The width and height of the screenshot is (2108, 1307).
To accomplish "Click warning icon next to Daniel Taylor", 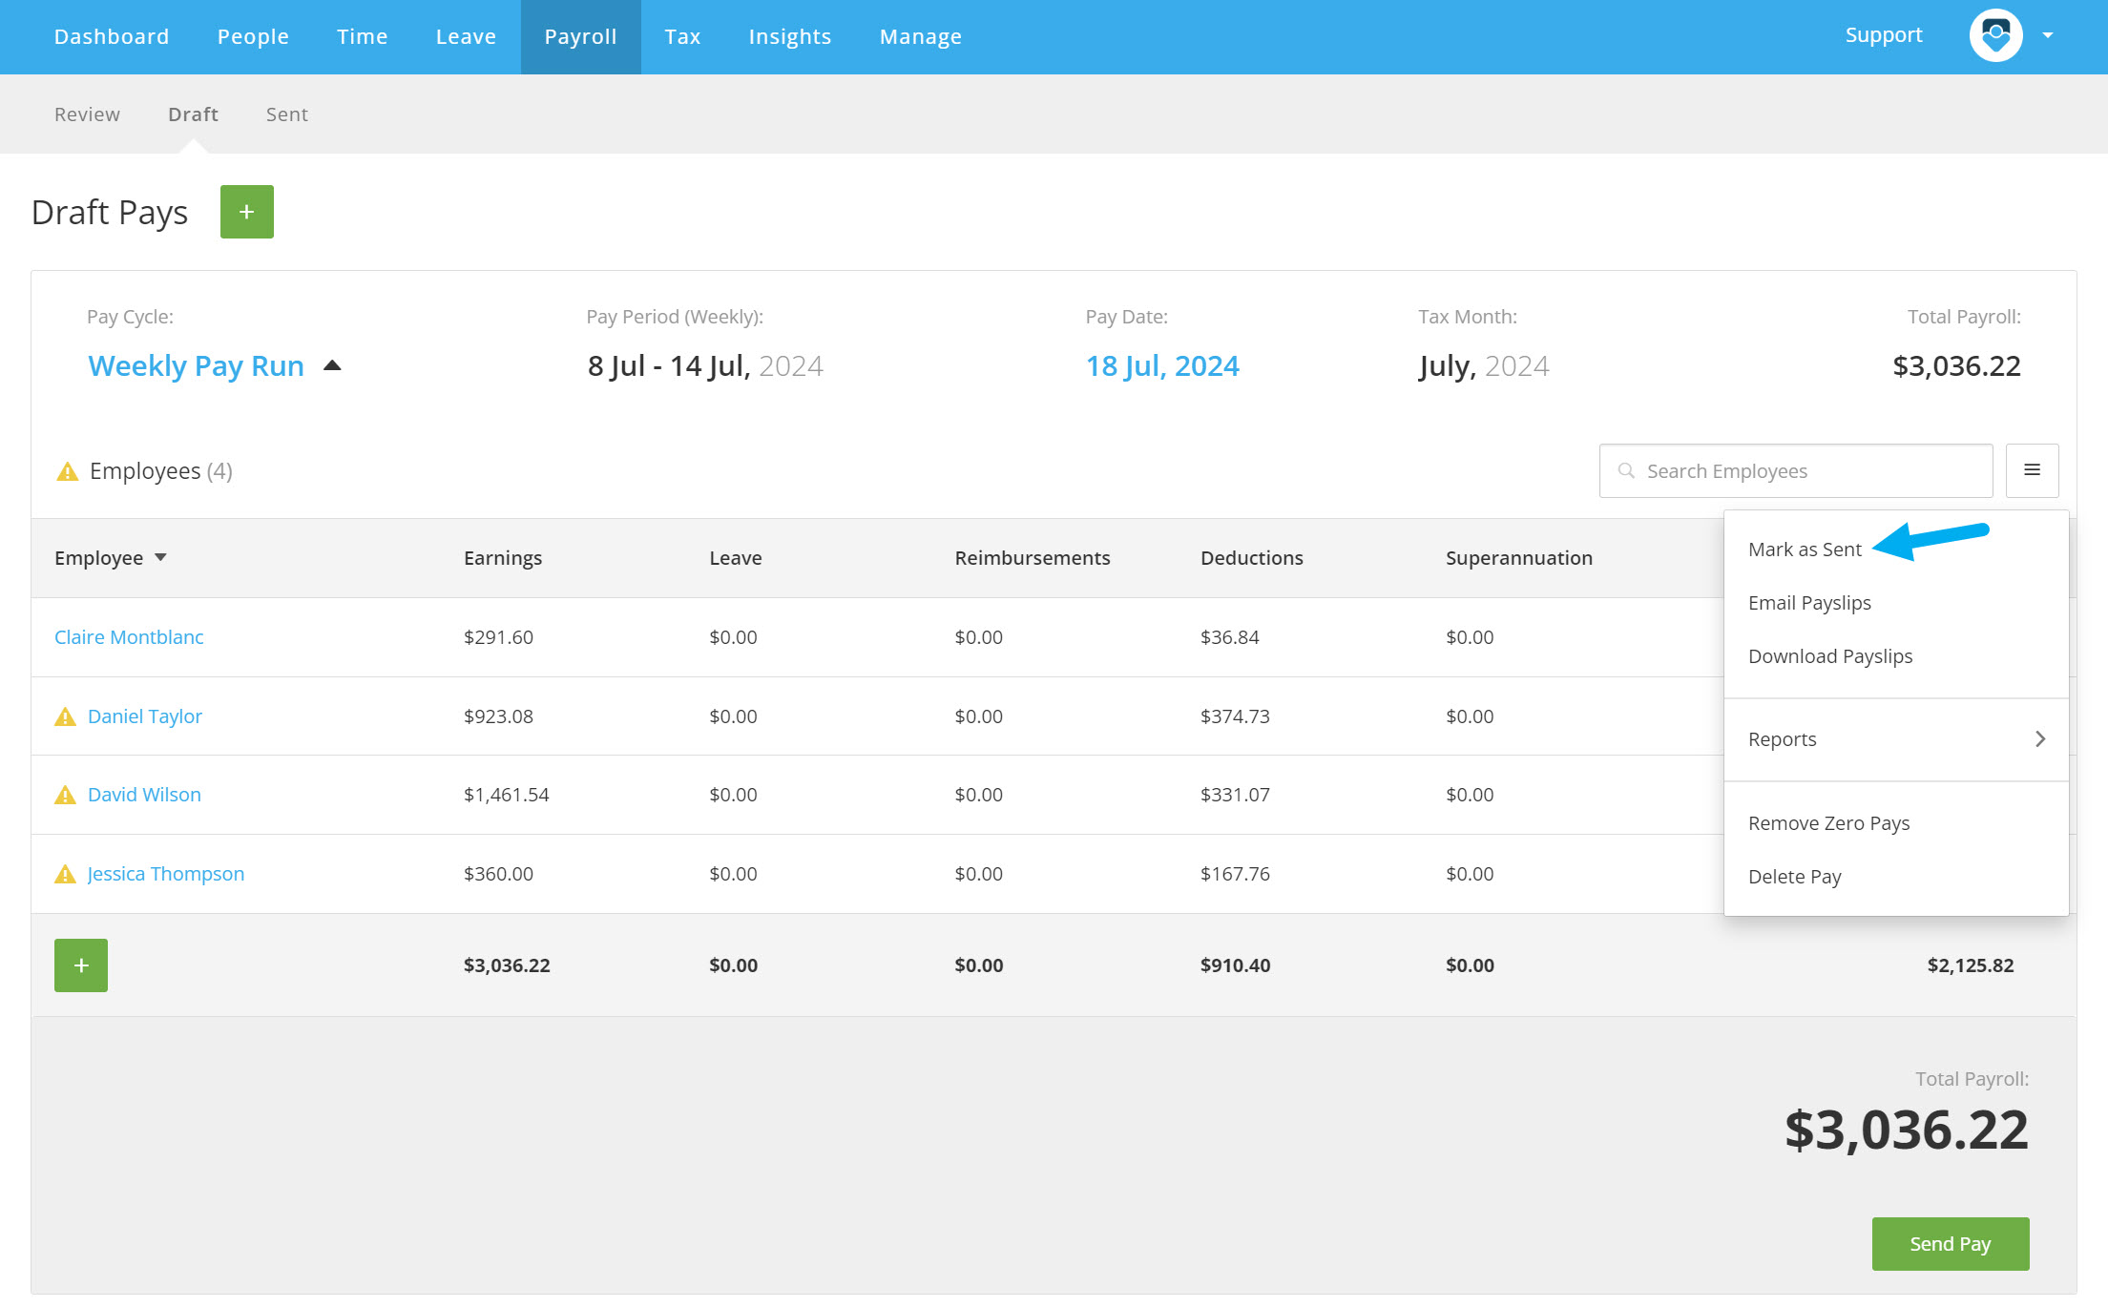I will 65,716.
